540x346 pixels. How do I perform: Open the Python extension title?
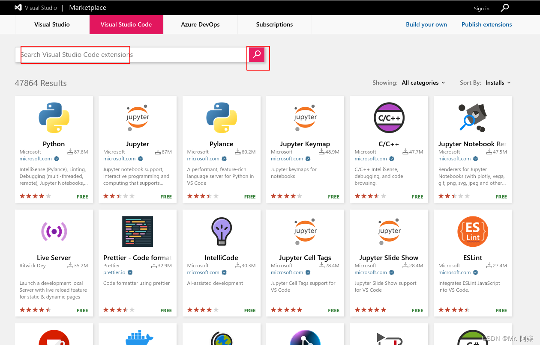[x=54, y=144]
